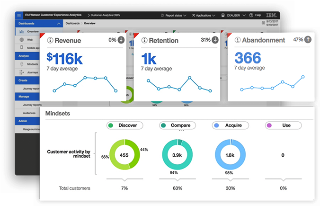Click the Help link in header
The width and height of the screenshot is (320, 206).
tap(258, 15)
